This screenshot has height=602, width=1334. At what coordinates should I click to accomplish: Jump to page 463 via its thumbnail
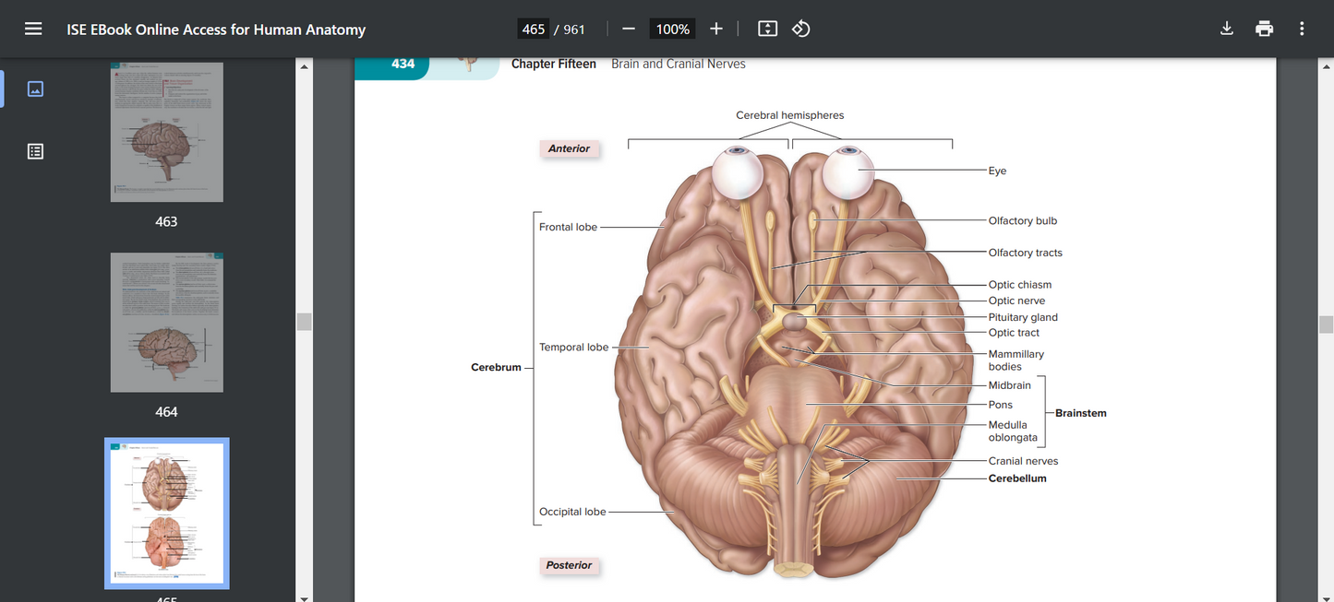click(166, 131)
